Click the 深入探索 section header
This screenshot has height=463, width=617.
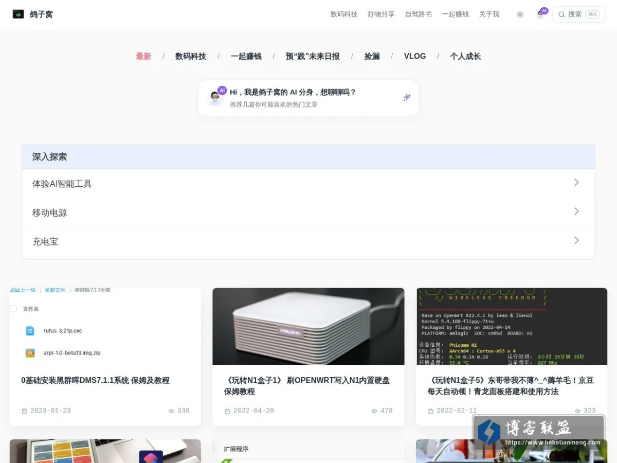tap(308, 157)
